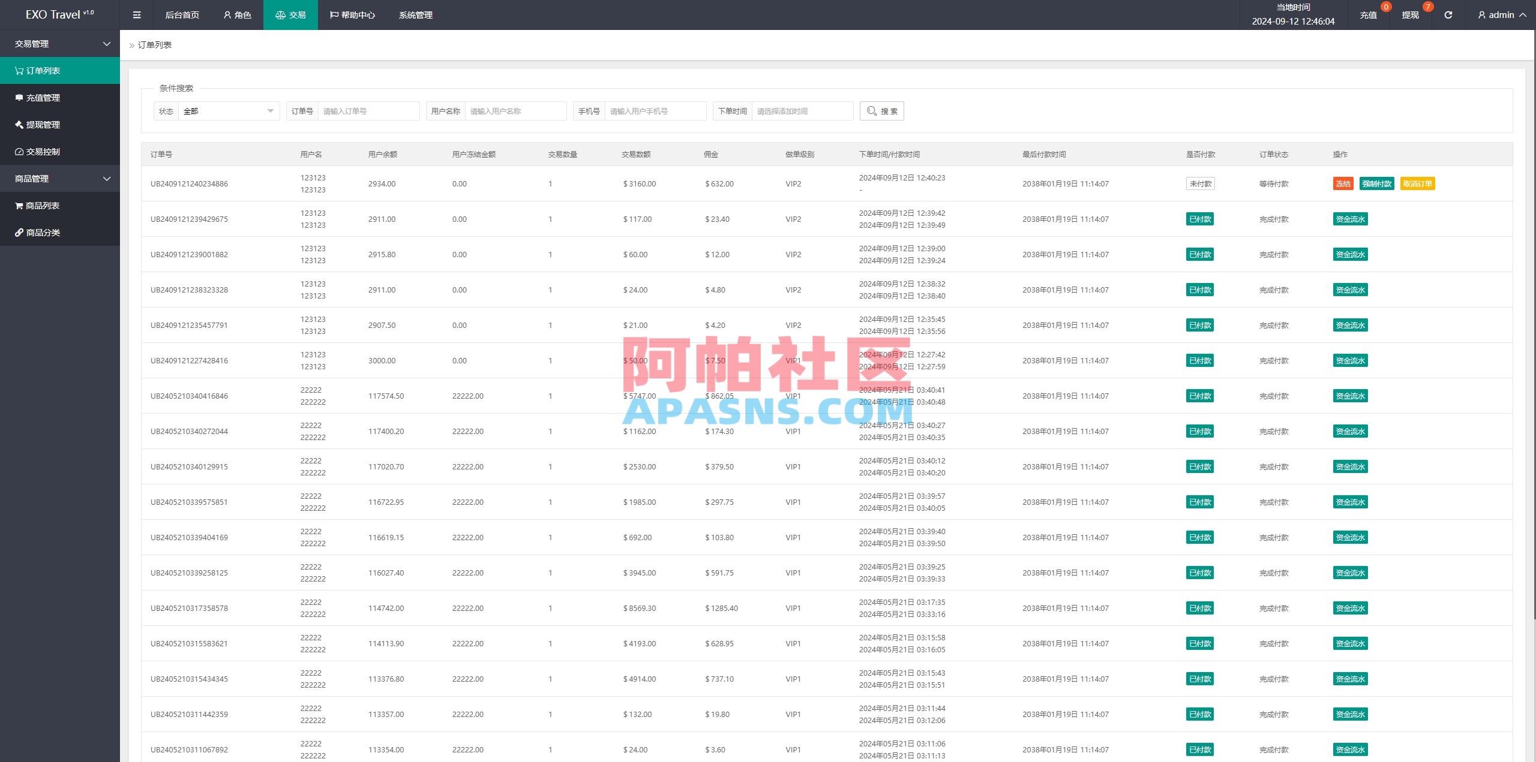The height and width of the screenshot is (762, 1536).
Task: Click the 取消订单 button on the first order
Action: point(1417,183)
